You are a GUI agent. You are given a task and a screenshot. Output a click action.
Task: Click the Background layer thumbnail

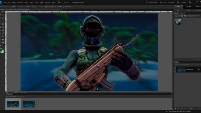point(180,69)
